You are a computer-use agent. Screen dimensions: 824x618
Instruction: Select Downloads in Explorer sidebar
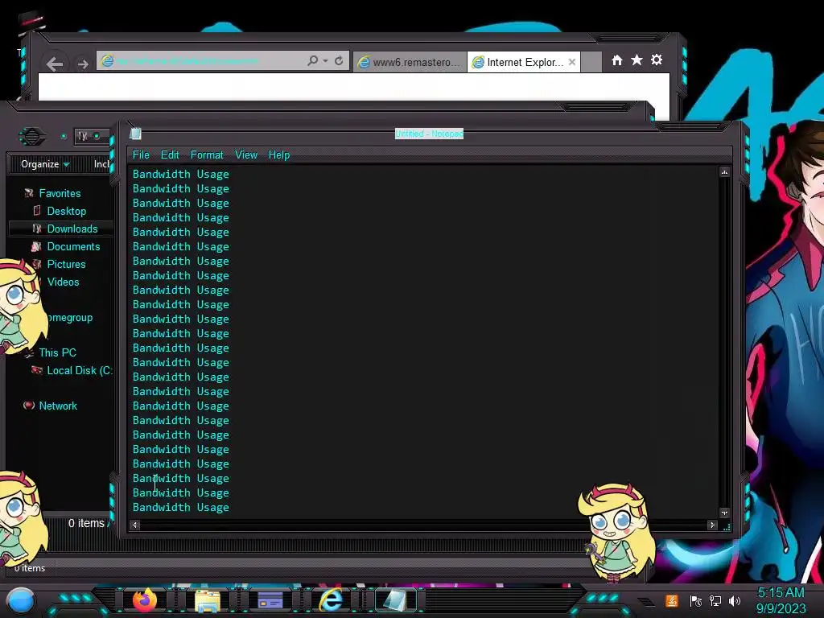(72, 229)
